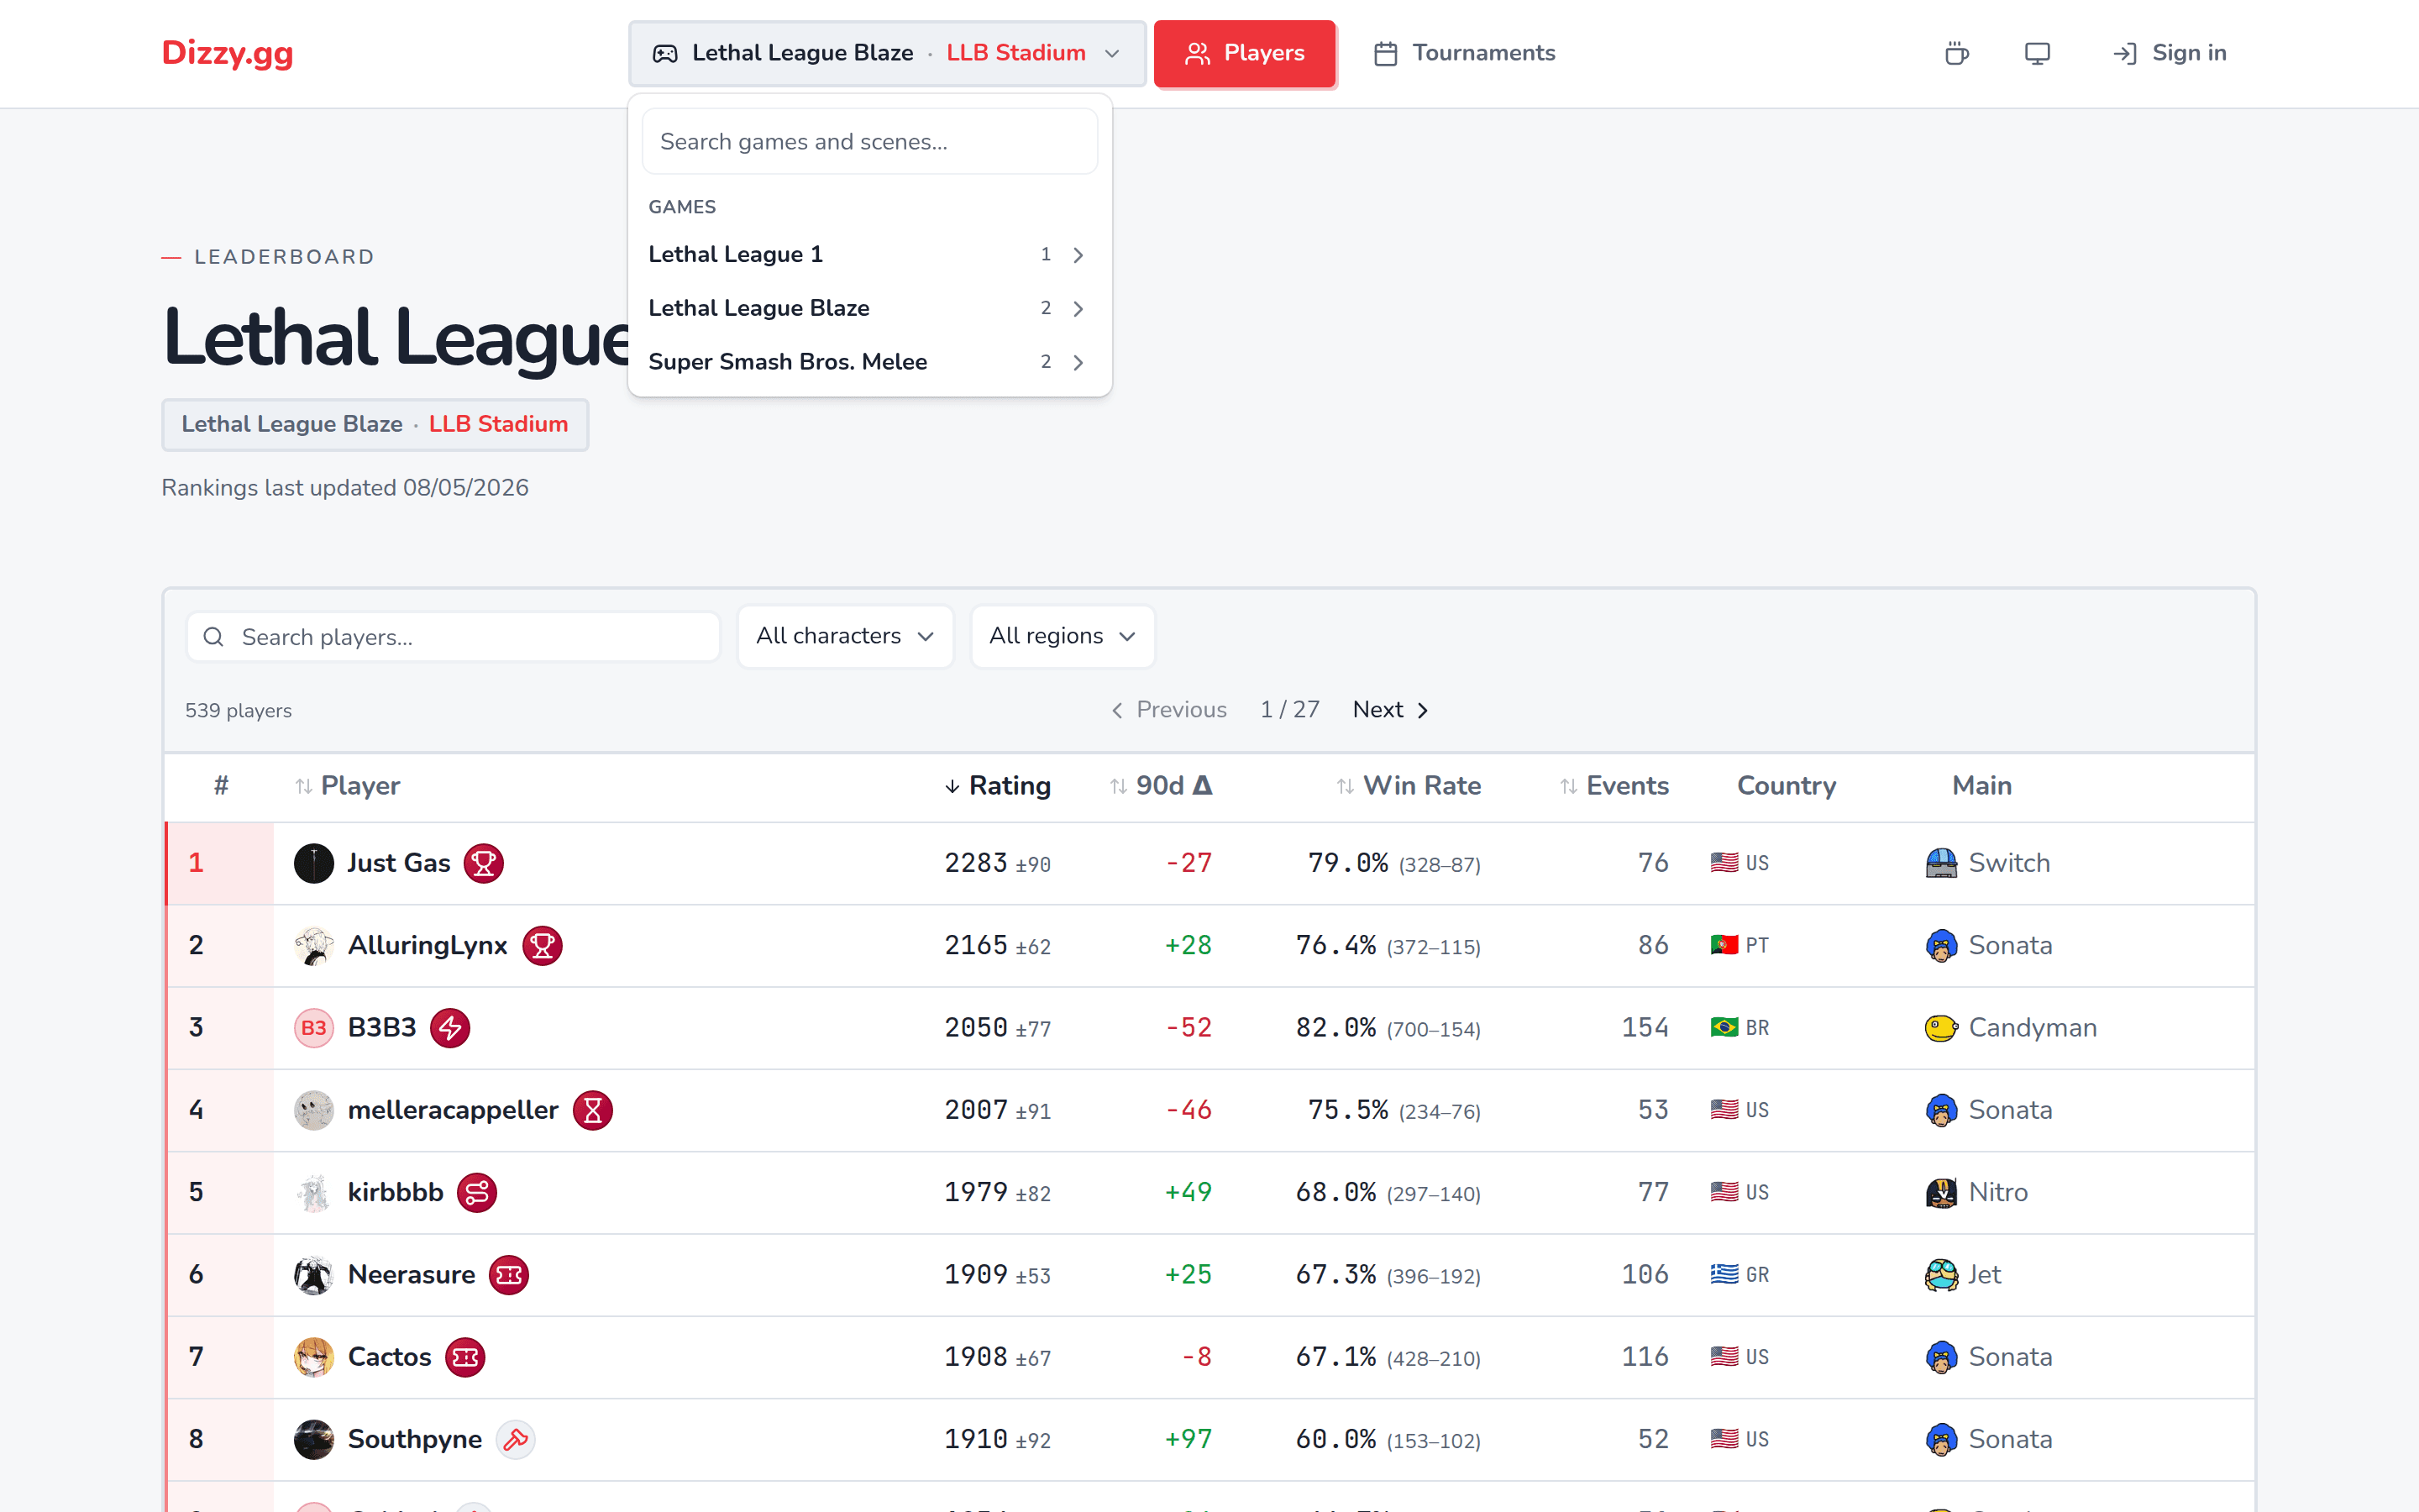Expand Super Smash Bros. Melee scenes in menu
Viewport: 2419px width, 1512px height.
point(868,362)
